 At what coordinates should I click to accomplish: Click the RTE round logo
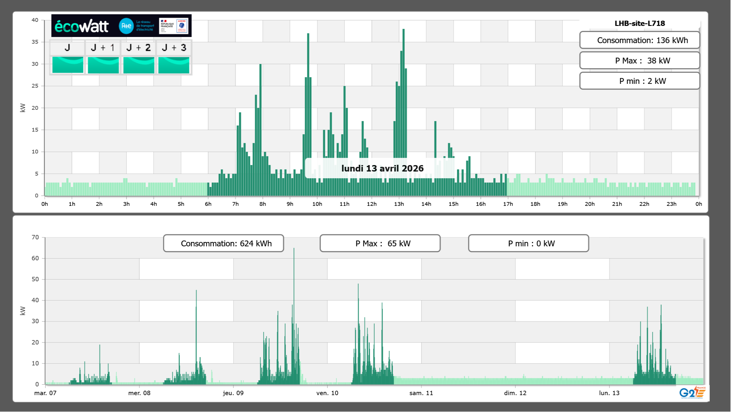click(126, 26)
